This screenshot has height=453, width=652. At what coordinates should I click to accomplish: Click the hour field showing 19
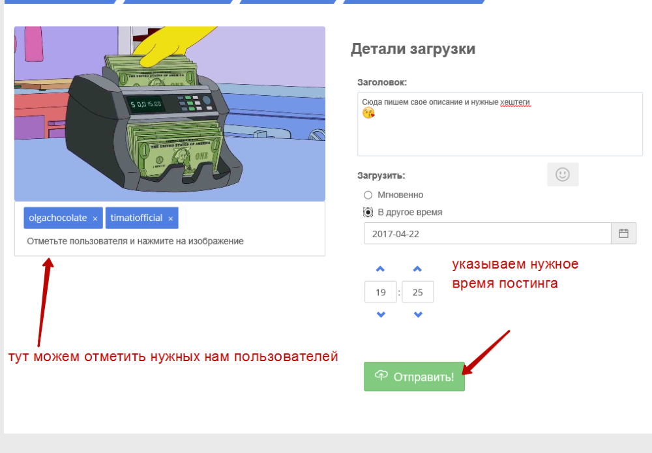(x=381, y=292)
